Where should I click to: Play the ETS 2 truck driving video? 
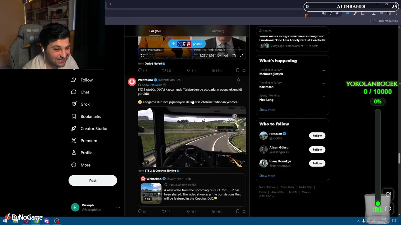tap(192, 137)
